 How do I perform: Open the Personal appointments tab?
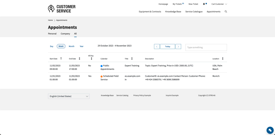click(x=52, y=34)
